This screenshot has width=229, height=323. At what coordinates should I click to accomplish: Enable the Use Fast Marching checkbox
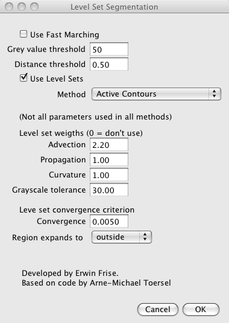[x=24, y=34]
